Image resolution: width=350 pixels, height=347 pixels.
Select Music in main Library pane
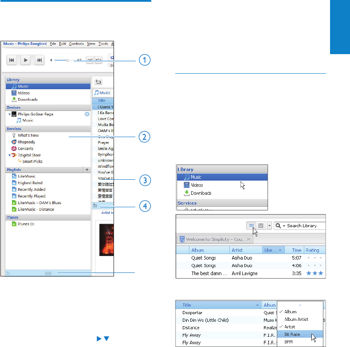[x=48, y=86]
